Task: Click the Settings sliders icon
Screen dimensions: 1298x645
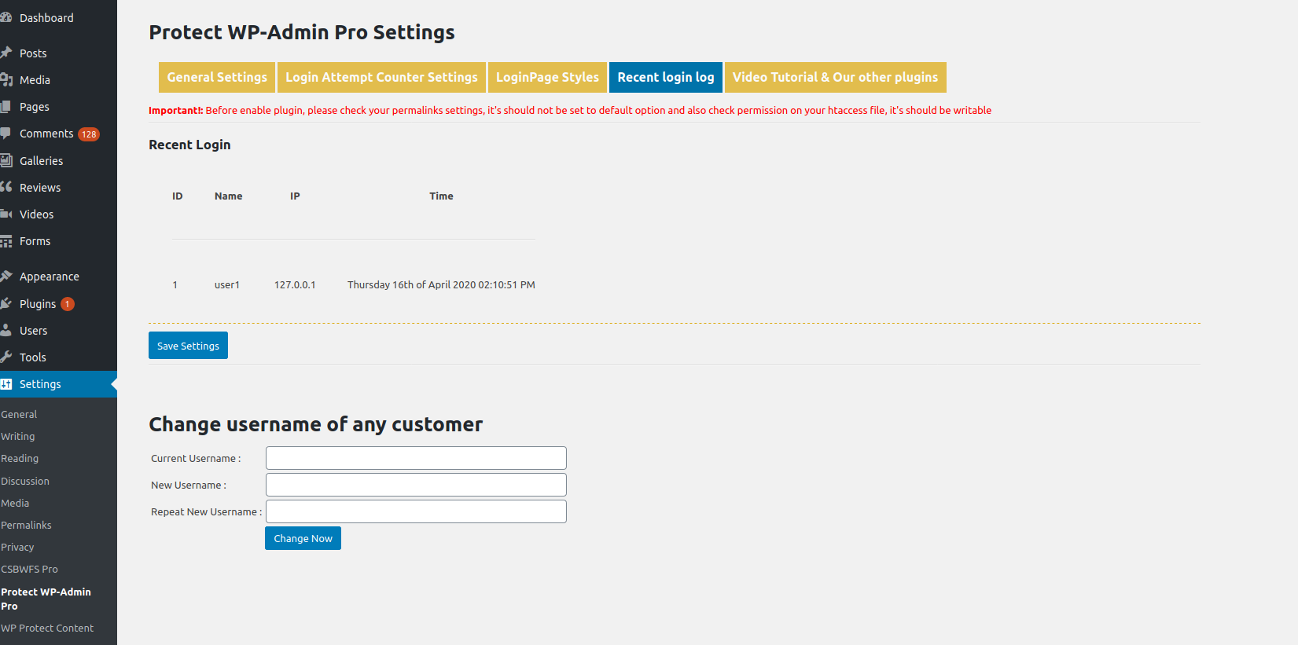Action: coord(6,384)
